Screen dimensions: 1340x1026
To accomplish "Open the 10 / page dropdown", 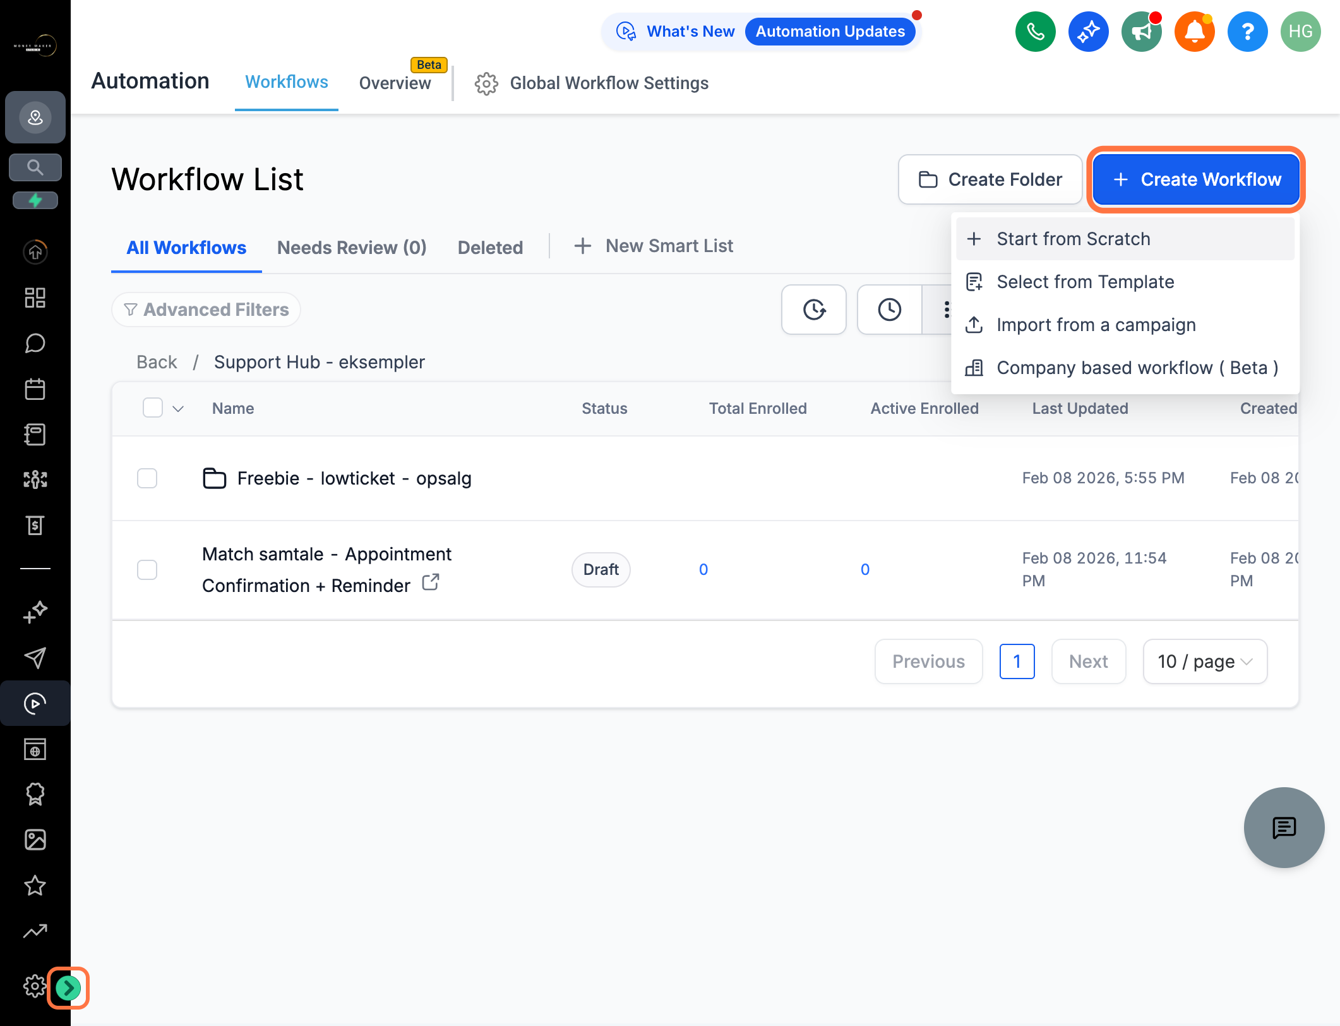I will point(1205,661).
